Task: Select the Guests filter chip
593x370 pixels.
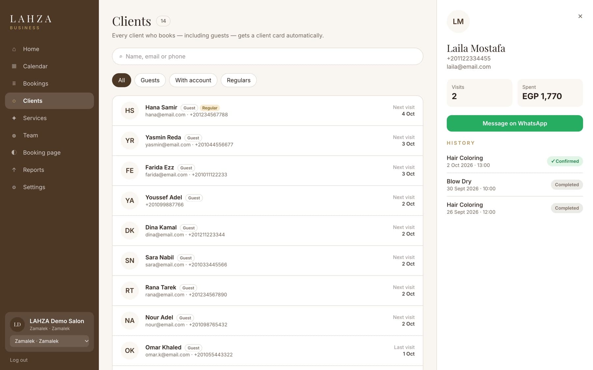Action: click(150, 80)
